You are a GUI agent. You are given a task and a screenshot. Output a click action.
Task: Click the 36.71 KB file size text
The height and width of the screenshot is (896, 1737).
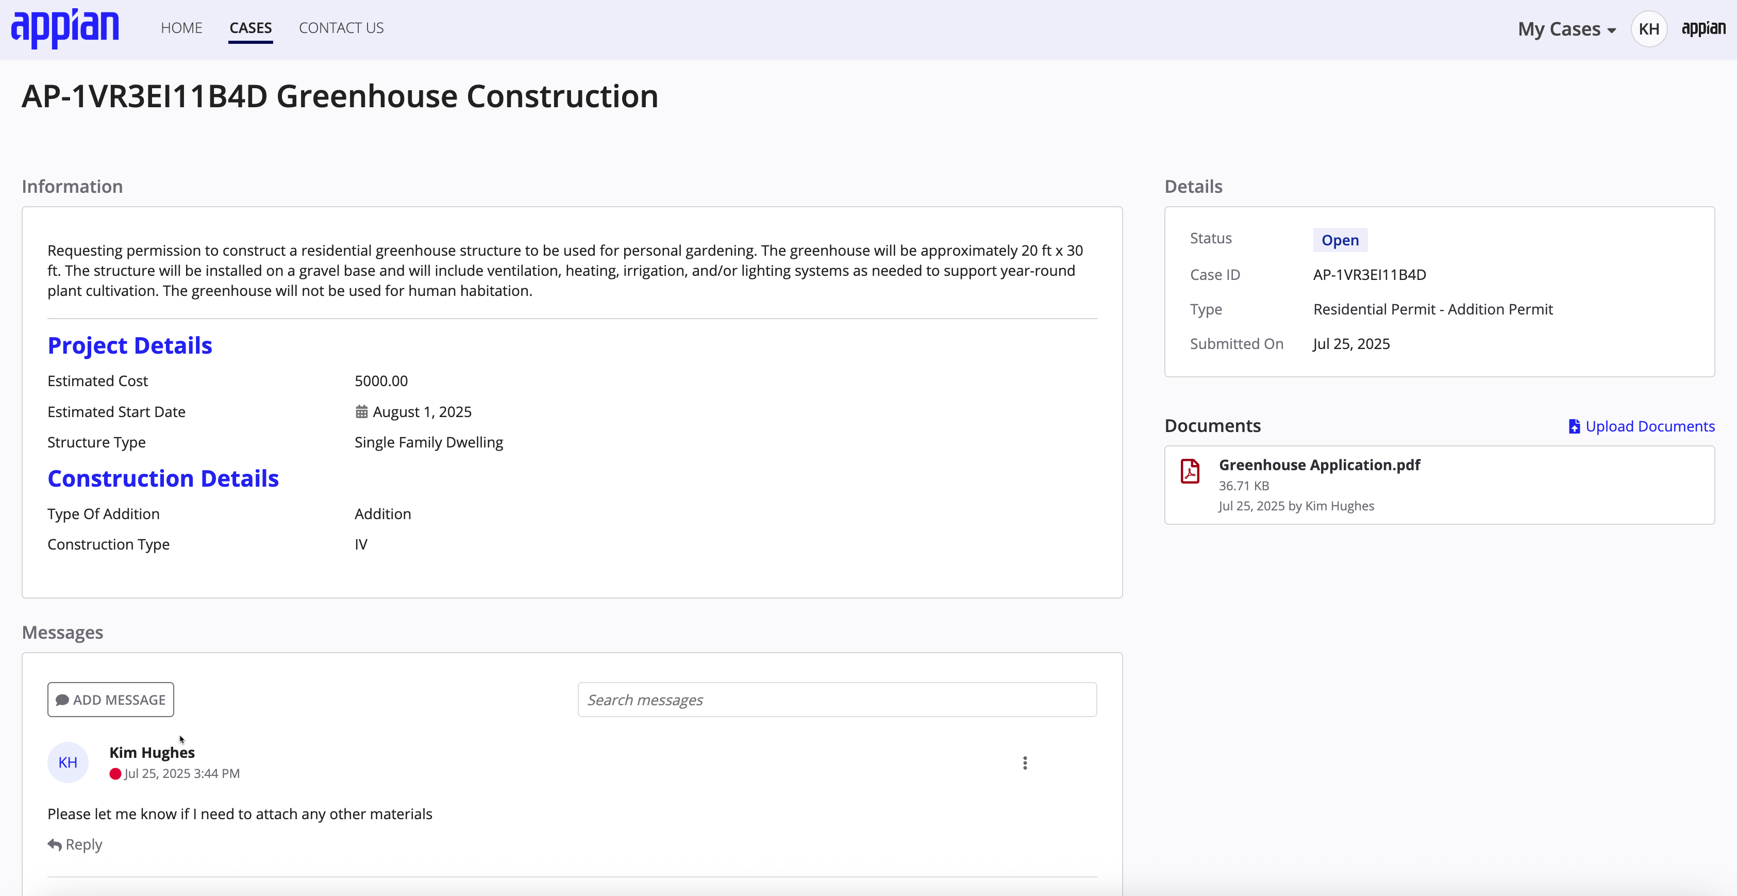[x=1243, y=486]
